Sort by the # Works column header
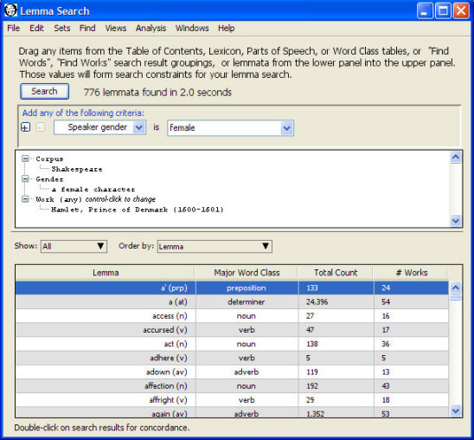Screen dimensions: 474x440 411,273
